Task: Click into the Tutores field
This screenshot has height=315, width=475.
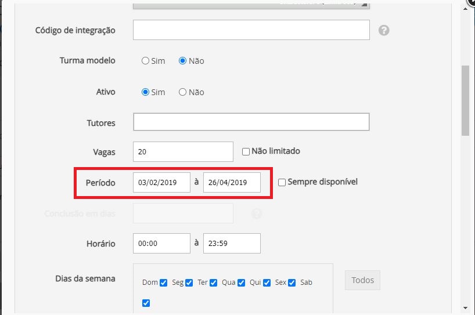Action: (x=251, y=122)
